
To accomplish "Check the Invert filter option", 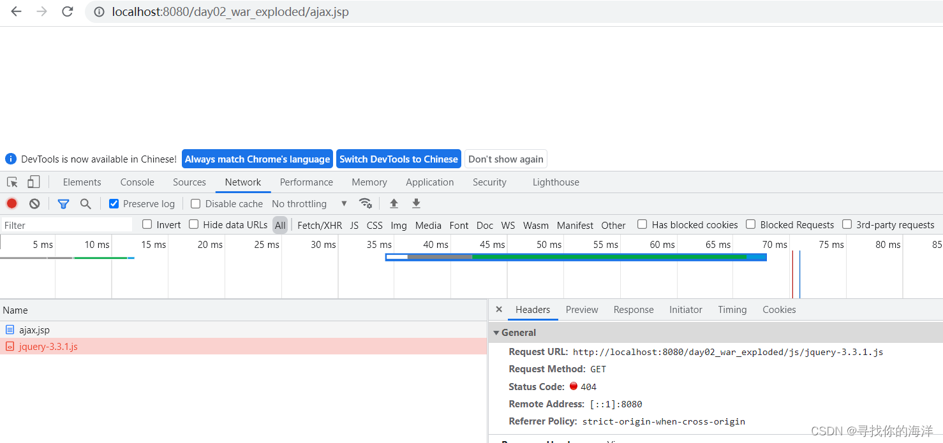I will coord(147,224).
